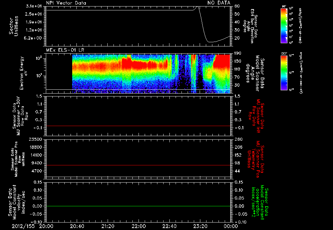Click the '50' sun elevation tick label
Viewport: 333px width, 230px height.
click(x=237, y=14)
